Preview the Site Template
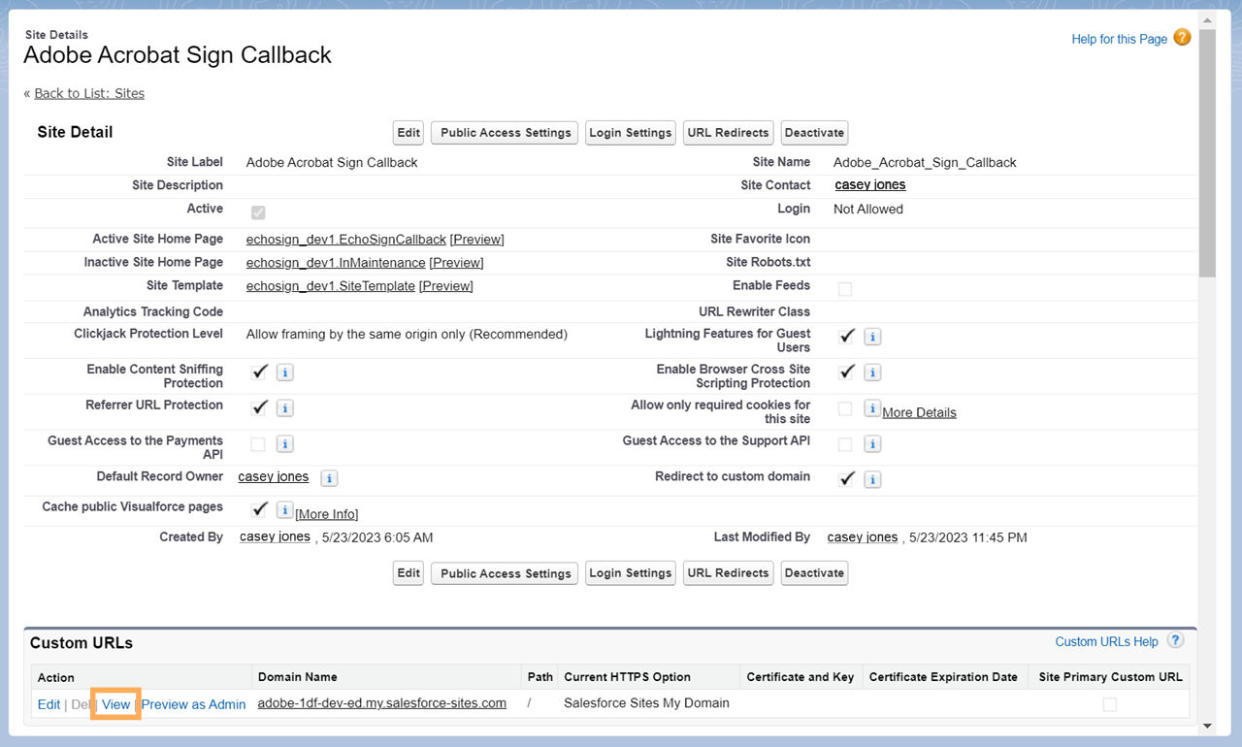 tap(446, 285)
